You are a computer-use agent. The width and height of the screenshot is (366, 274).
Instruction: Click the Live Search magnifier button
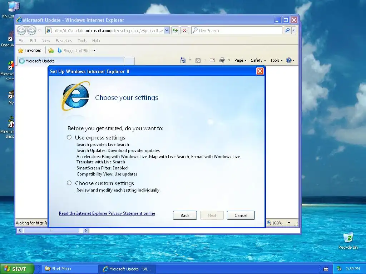tap(288, 30)
